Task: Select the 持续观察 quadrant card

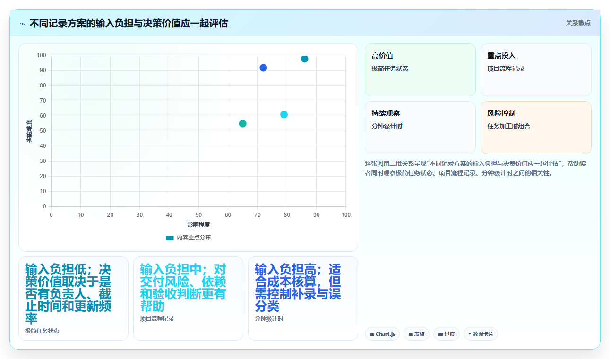Action: (x=420, y=128)
